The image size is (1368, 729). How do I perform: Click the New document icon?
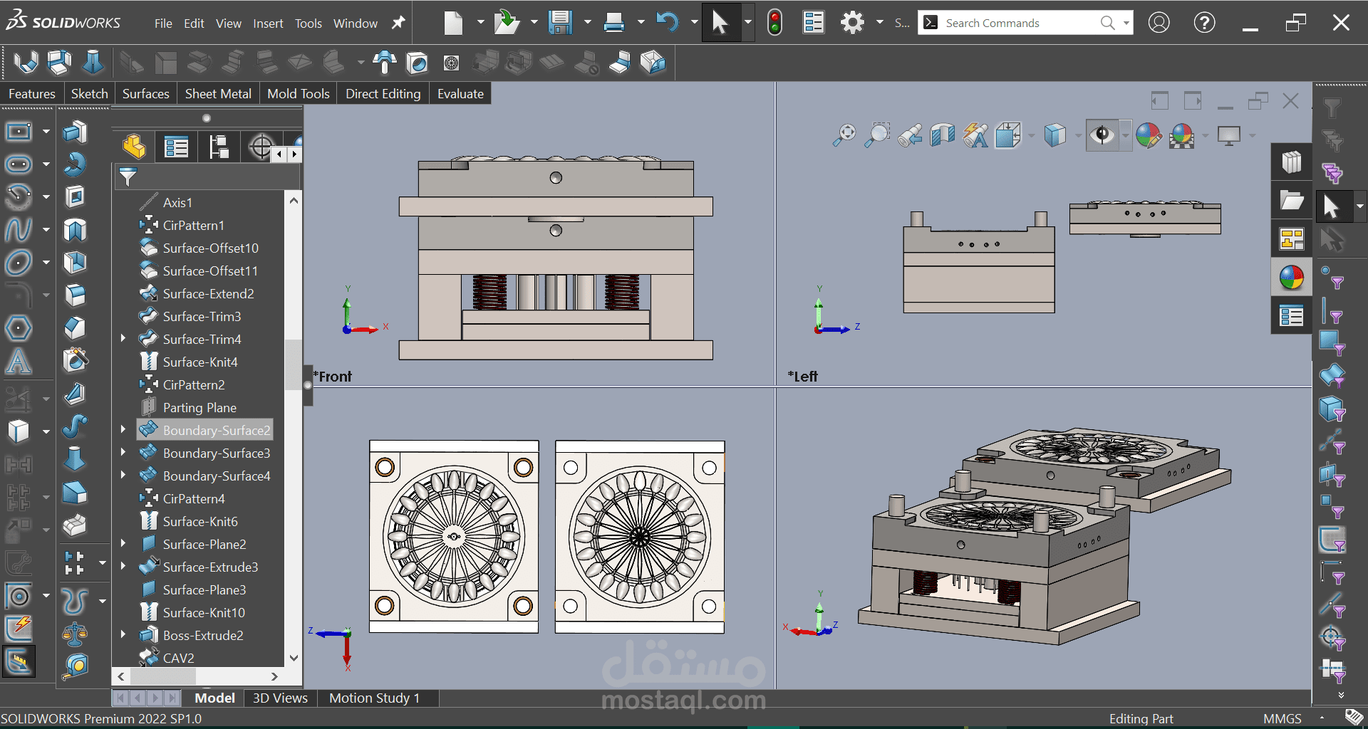pyautogui.click(x=453, y=23)
